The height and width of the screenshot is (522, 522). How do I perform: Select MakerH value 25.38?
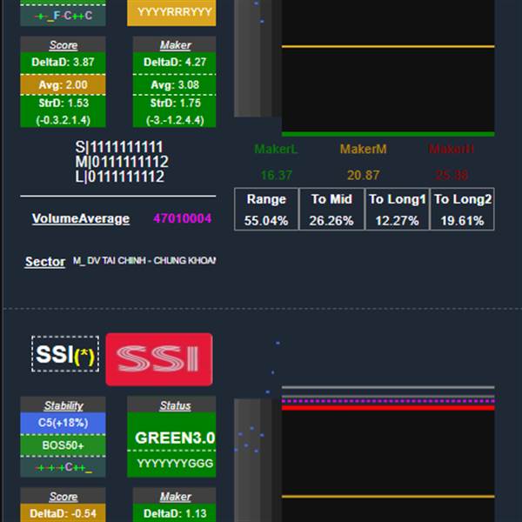pyautogui.click(x=452, y=175)
